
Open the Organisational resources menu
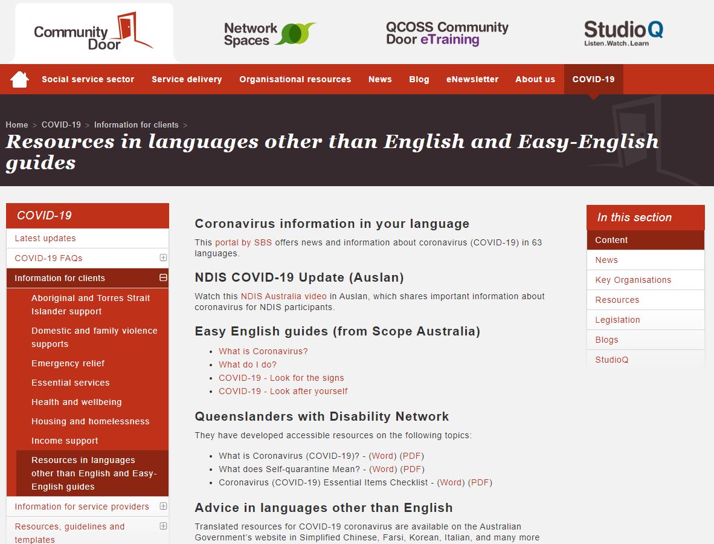[x=295, y=79]
